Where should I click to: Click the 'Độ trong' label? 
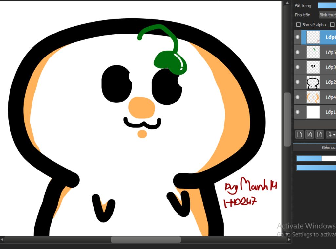(x=303, y=6)
